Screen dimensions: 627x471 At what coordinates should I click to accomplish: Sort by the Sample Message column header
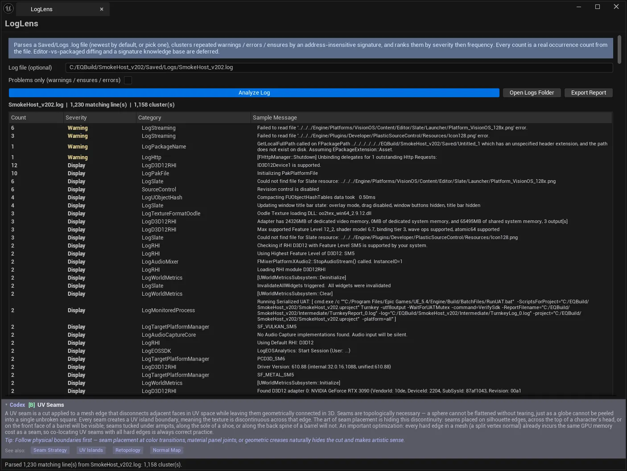[431, 118]
